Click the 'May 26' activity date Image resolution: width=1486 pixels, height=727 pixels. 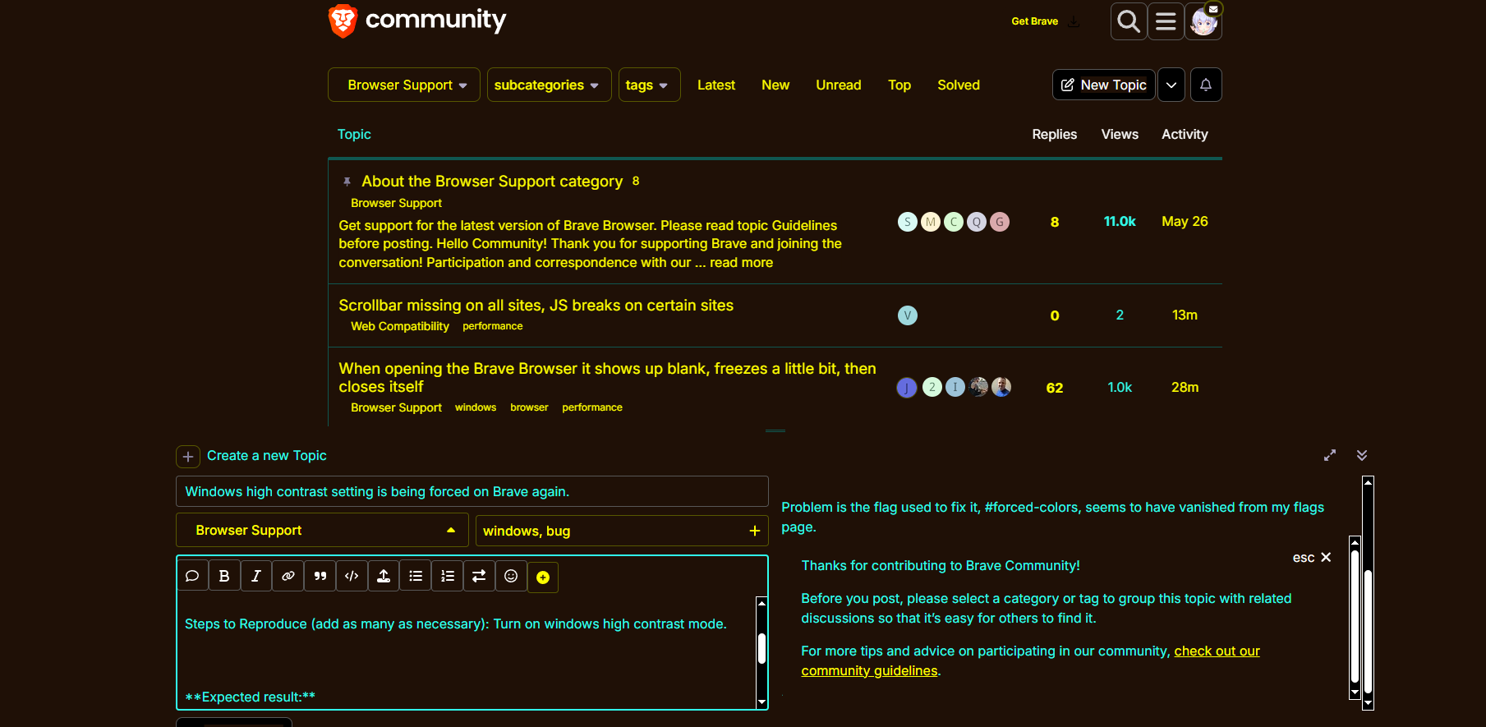[x=1185, y=222]
